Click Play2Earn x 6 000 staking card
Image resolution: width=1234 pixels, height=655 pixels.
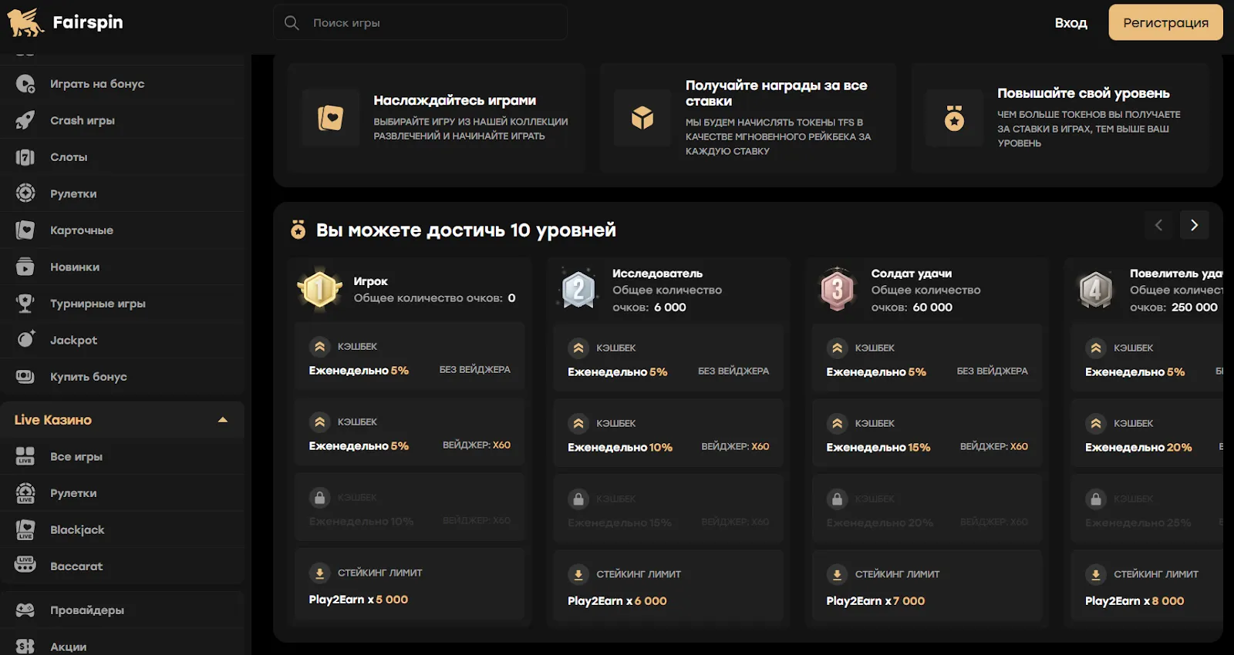point(669,586)
